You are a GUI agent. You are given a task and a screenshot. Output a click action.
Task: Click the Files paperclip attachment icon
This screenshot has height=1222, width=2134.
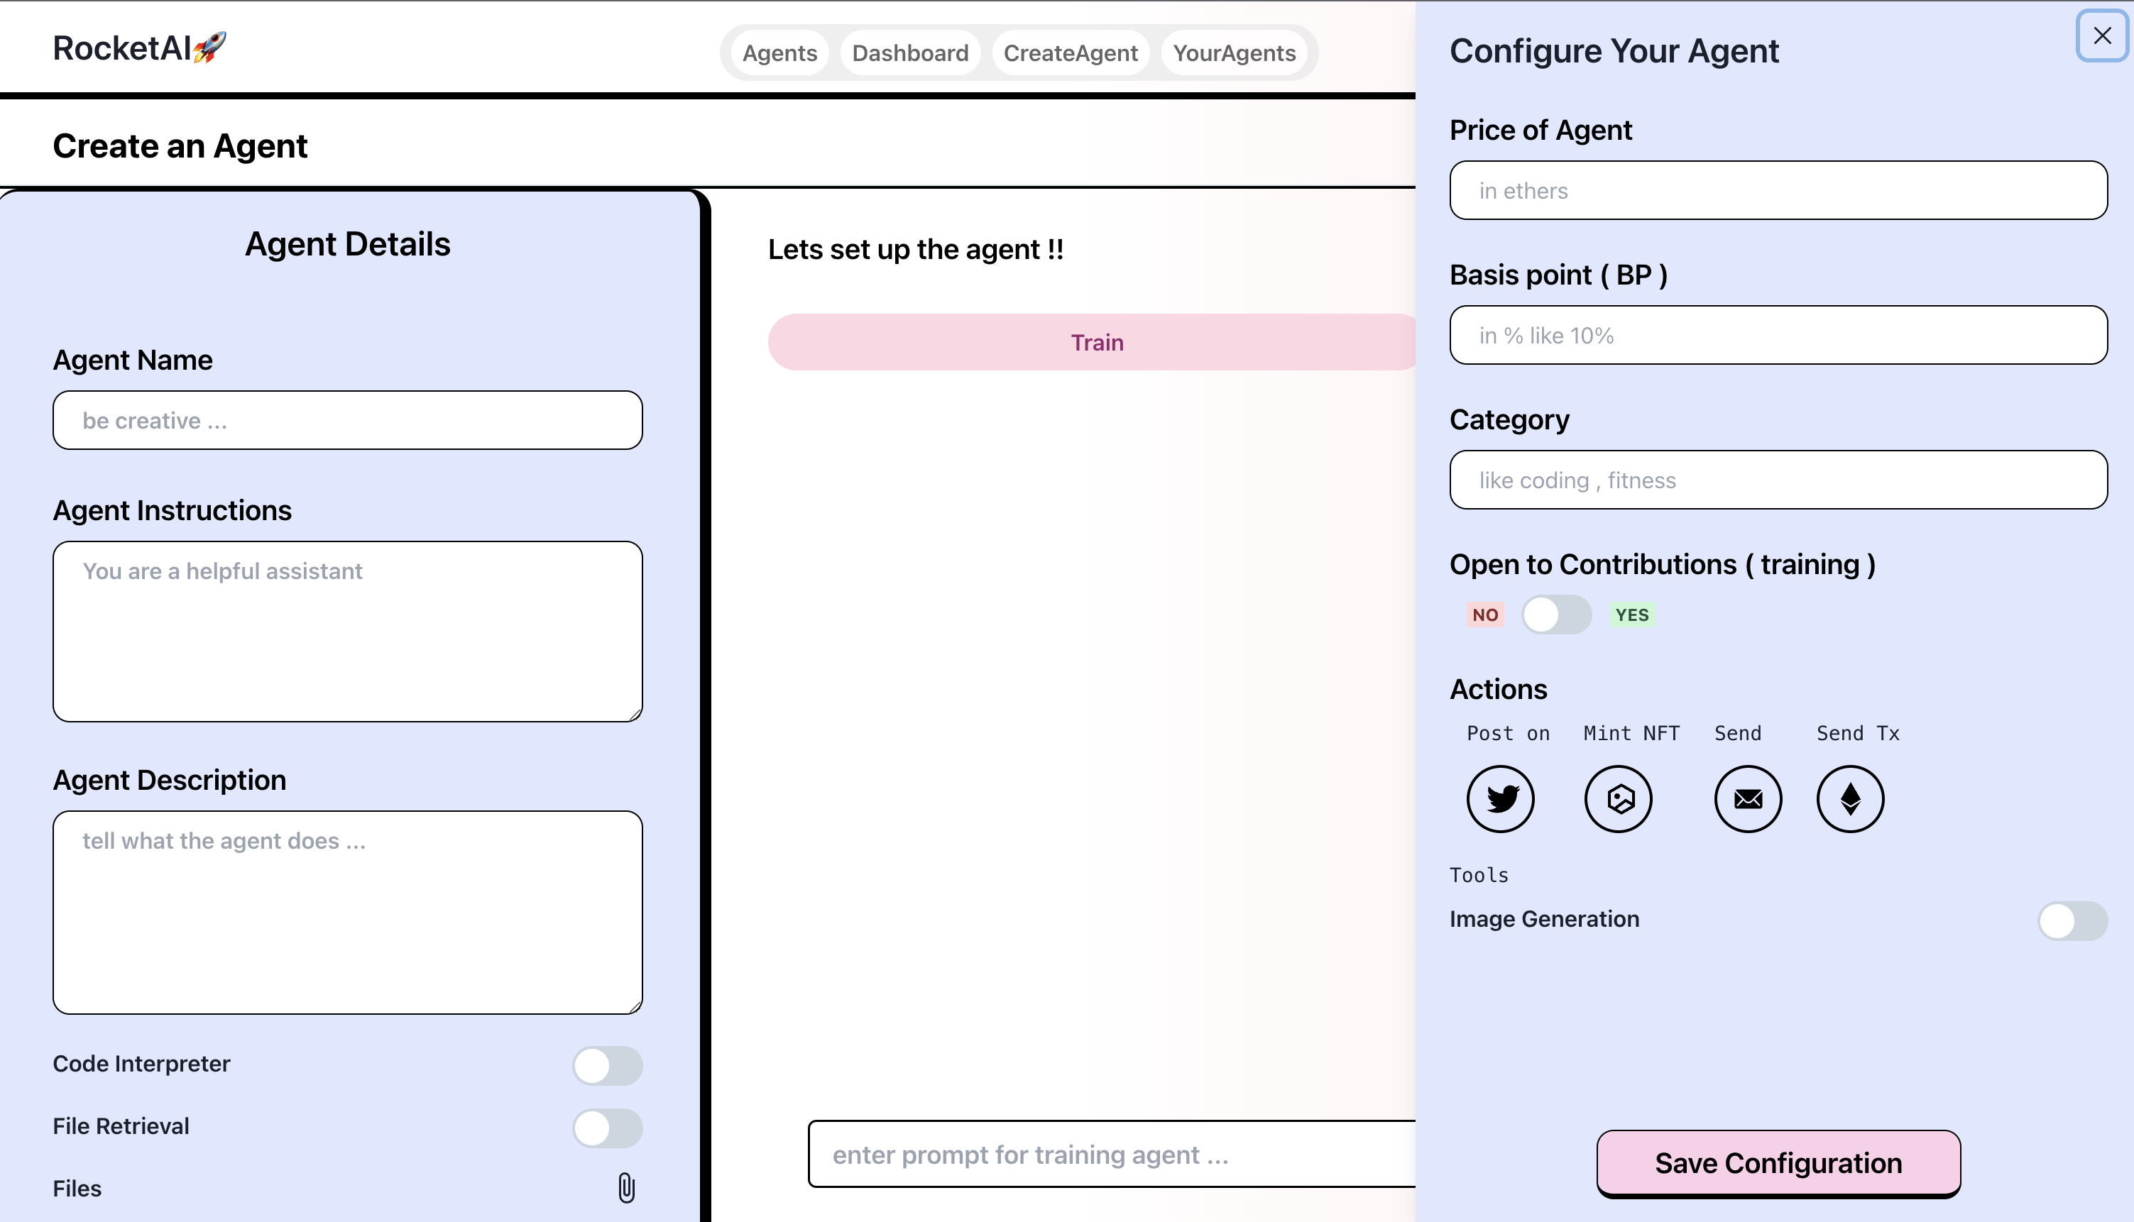click(x=626, y=1188)
